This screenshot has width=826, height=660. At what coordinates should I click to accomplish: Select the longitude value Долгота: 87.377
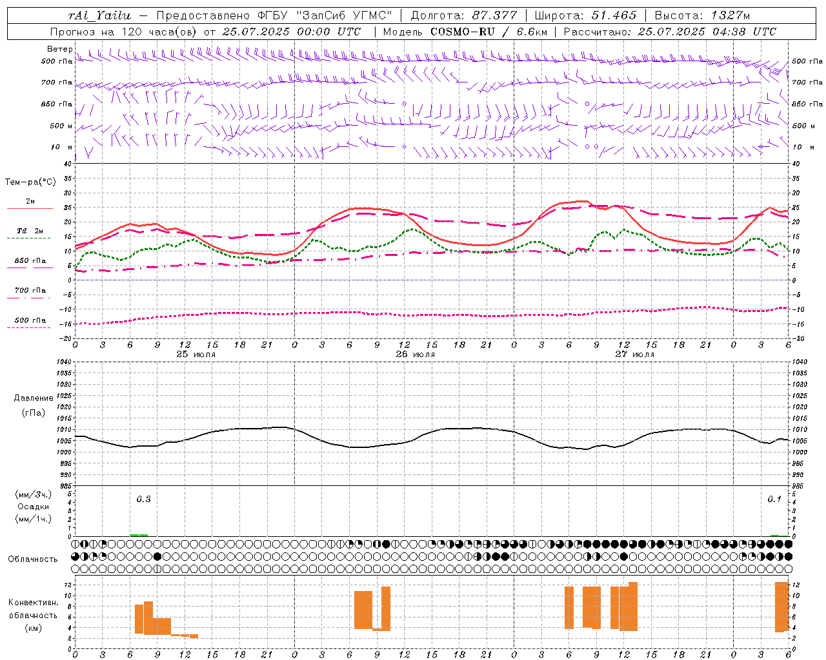click(x=463, y=15)
